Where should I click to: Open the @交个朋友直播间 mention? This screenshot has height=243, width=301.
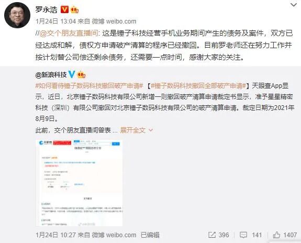69,34
